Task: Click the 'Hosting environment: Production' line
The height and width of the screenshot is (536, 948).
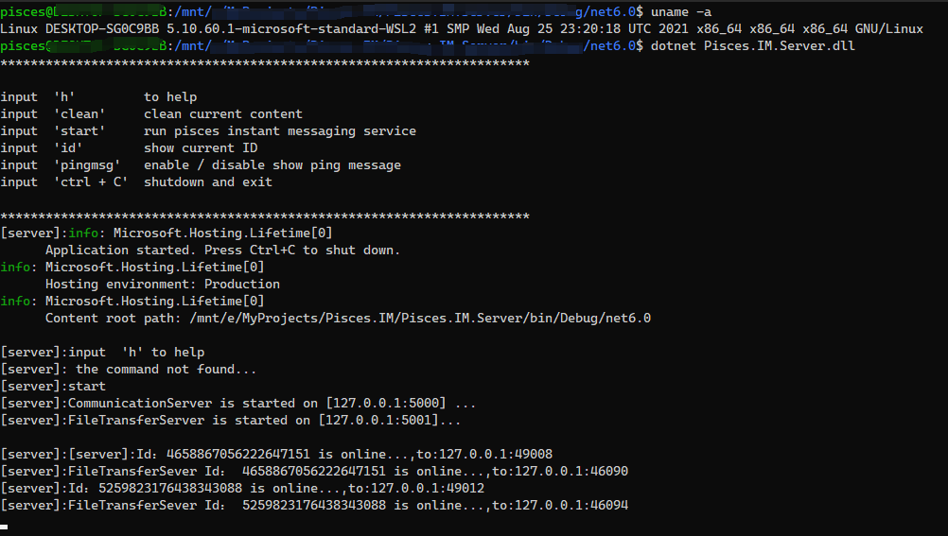Action: 163,284
